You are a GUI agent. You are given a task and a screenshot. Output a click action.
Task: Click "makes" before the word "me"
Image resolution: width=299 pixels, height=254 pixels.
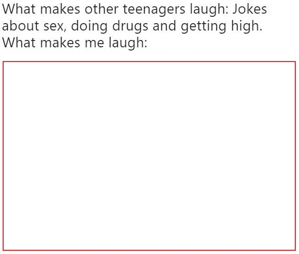tap(60, 43)
